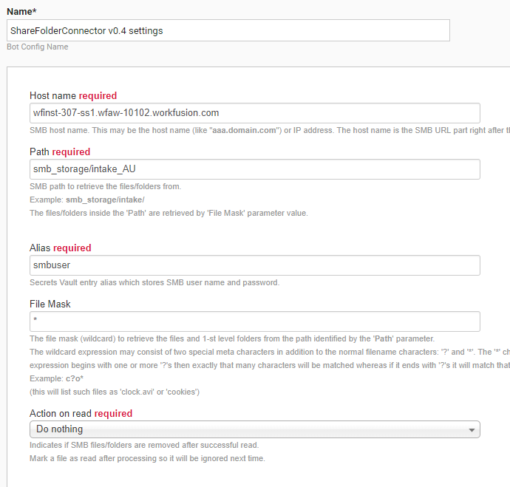Click the Path field with smb_storage/intake_AU
The width and height of the screenshot is (510, 487).
[x=255, y=169]
